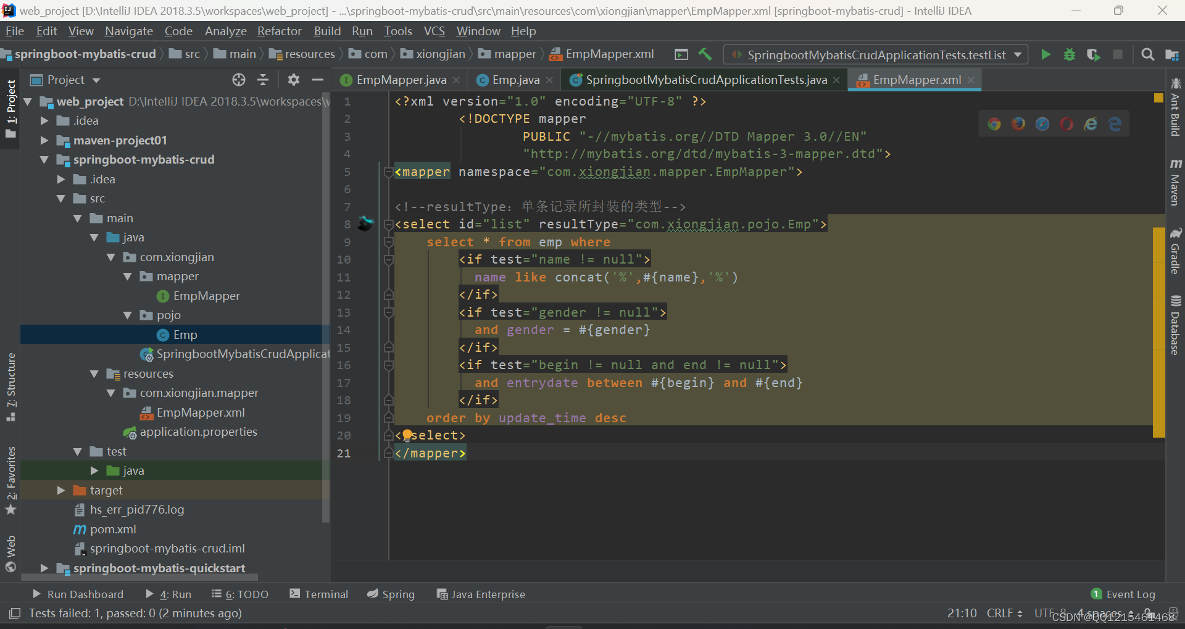Viewport: 1185px width, 629px height.
Task: Collapse the resources folder
Action: pos(94,373)
